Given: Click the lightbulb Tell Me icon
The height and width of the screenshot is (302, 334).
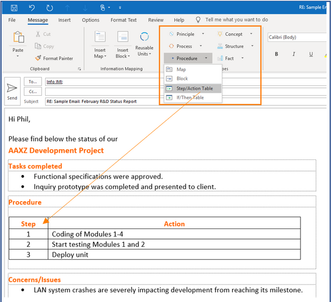Looking at the screenshot, I should coord(198,20).
